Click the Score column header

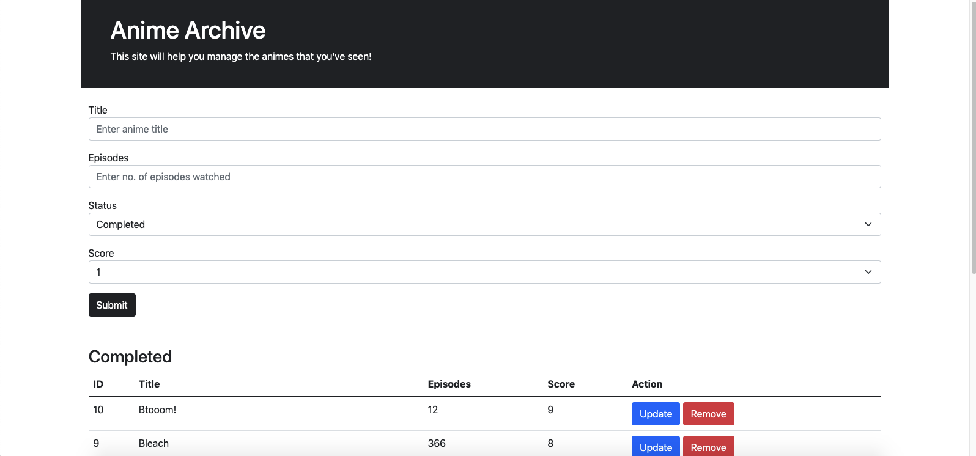point(561,384)
